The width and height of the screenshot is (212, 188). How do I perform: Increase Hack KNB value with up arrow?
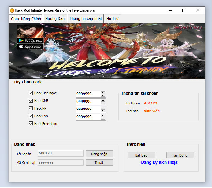click(103, 100)
